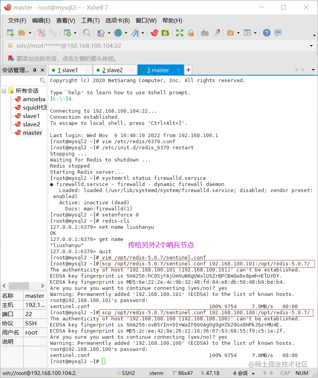This screenshot has height=378, width=318.
Task: Open the 查看(V) menu
Action: 66,21
